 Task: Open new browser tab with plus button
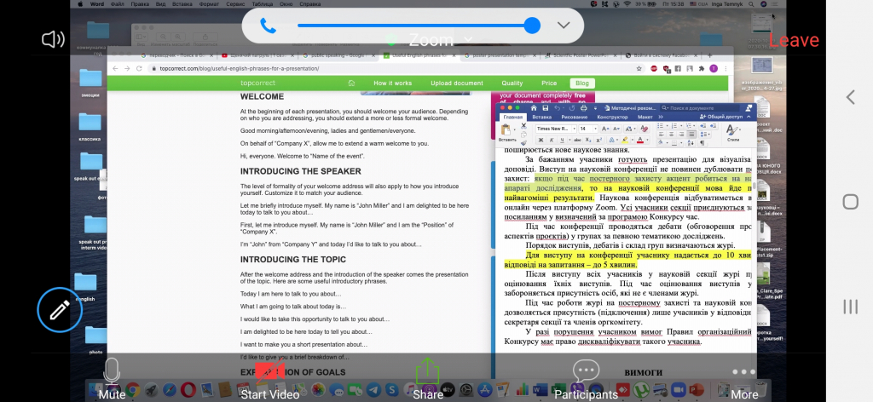pyautogui.click(x=710, y=55)
